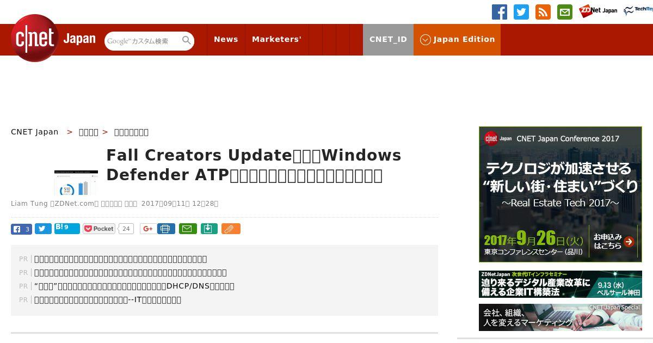Open the CNET Japan Special marketing banner

(x=560, y=317)
